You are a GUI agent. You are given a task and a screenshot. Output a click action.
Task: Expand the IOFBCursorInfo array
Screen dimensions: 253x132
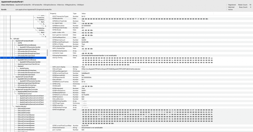pyautogui.click(x=51, y=105)
